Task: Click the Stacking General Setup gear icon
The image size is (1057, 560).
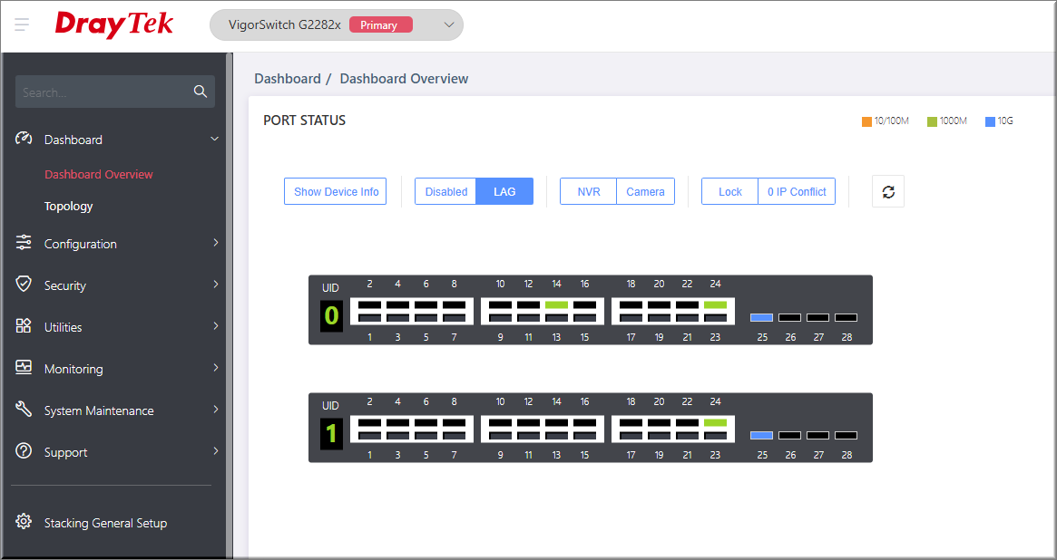Action: click(24, 522)
